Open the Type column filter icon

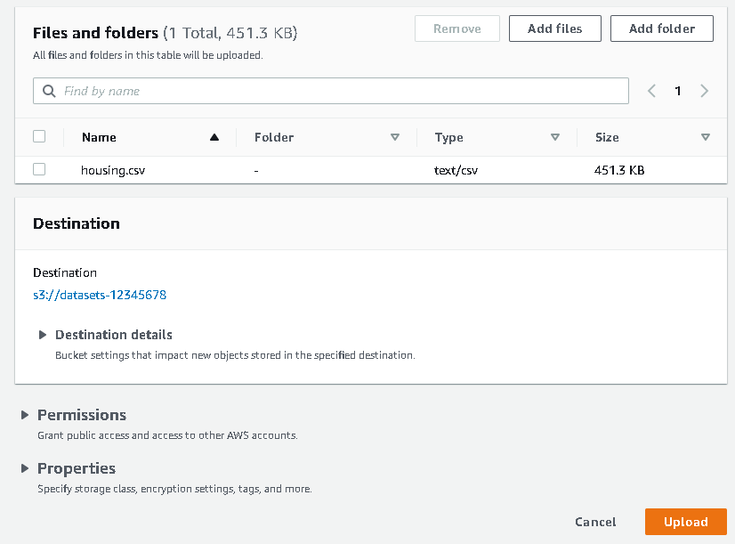point(554,137)
